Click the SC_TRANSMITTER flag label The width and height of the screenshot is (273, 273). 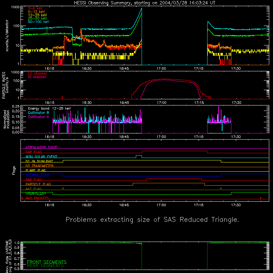(x=40, y=166)
